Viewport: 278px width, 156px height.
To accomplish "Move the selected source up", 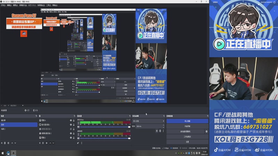I will click(x=50, y=143).
